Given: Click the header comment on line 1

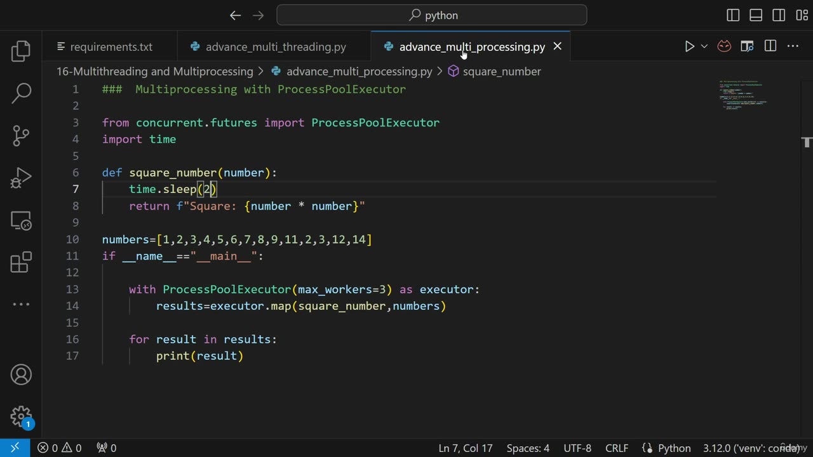Looking at the screenshot, I should 254,89.
